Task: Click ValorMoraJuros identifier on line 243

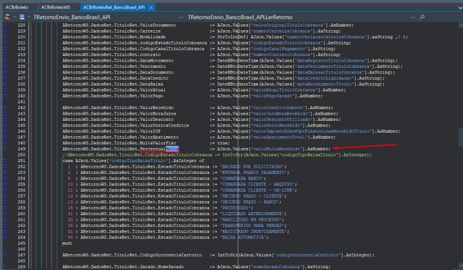Action: (158, 113)
